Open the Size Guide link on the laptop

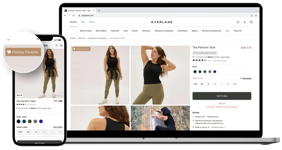(x=247, y=78)
